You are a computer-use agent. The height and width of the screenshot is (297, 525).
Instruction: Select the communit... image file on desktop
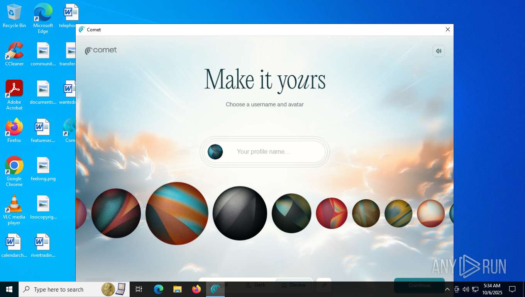click(43, 54)
